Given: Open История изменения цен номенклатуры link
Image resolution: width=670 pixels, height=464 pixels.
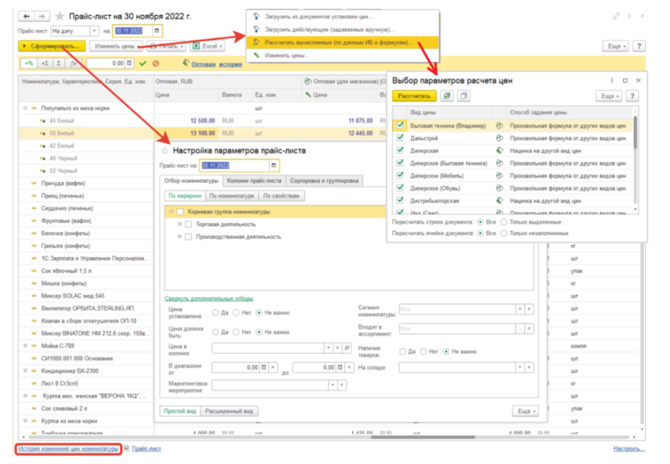Looking at the screenshot, I should point(69,449).
